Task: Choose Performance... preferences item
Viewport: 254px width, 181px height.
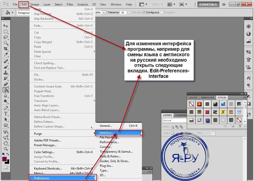Action: click(119, 142)
